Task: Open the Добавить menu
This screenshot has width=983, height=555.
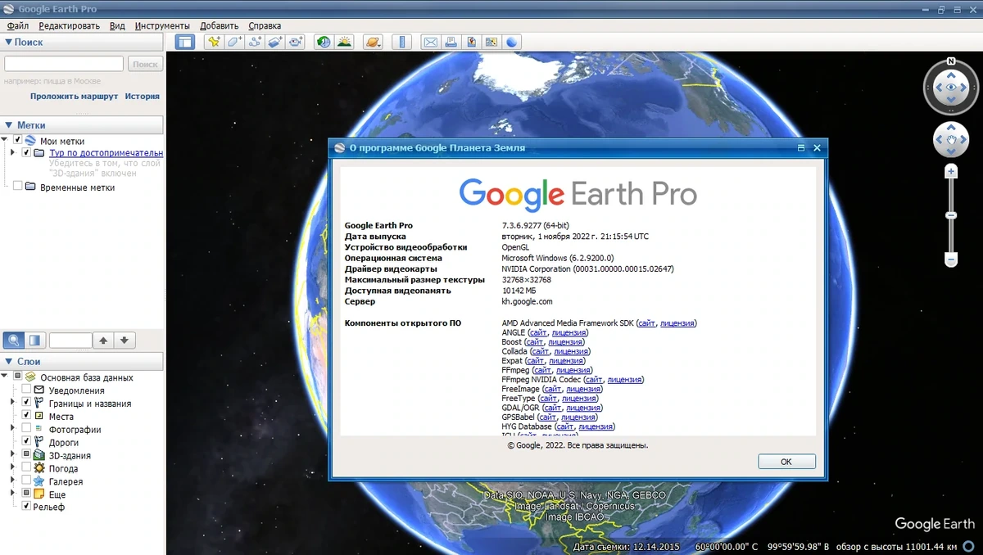Action: pos(219,26)
